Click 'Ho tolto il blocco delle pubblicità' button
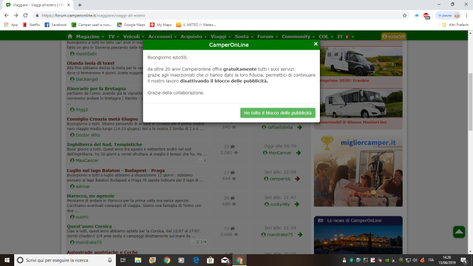 coord(278,113)
